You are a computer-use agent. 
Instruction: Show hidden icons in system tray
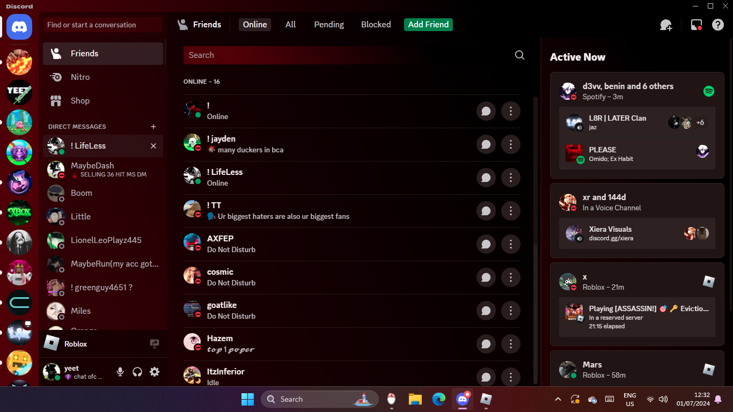[x=558, y=399]
